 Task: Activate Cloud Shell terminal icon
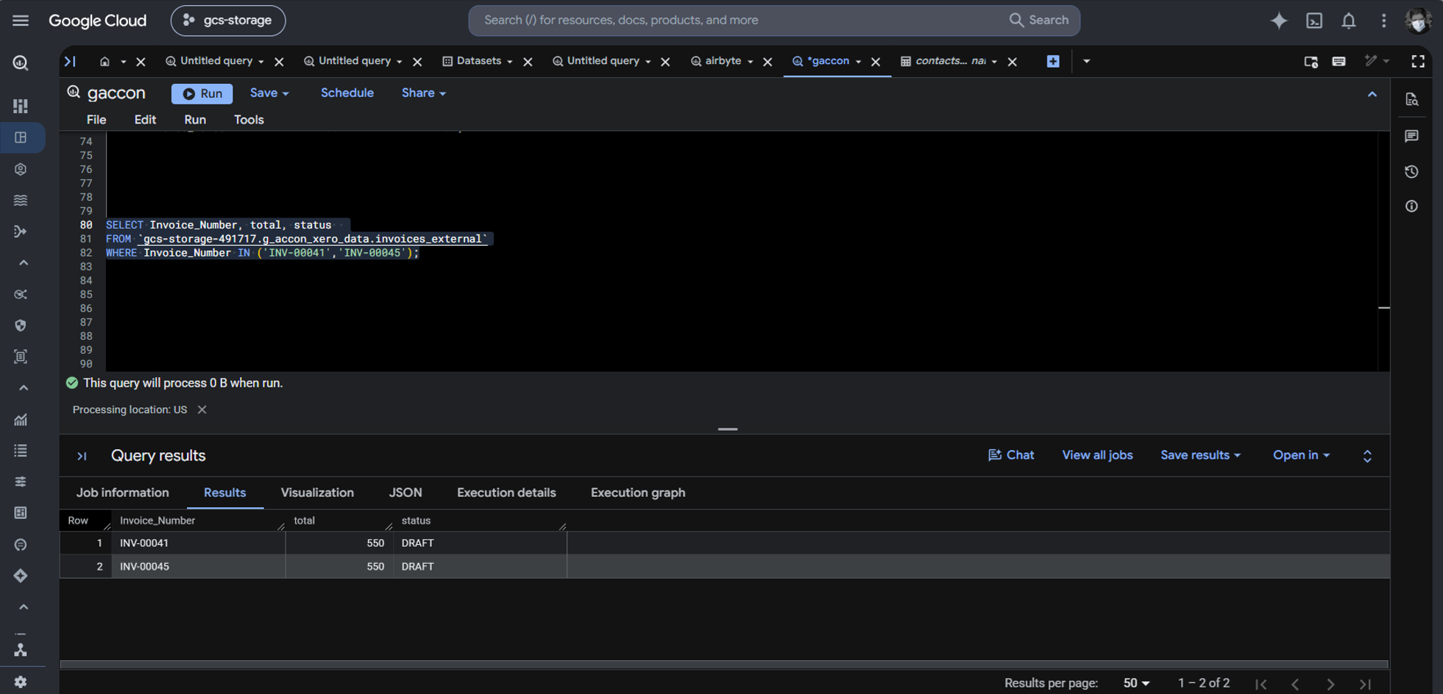1314,21
